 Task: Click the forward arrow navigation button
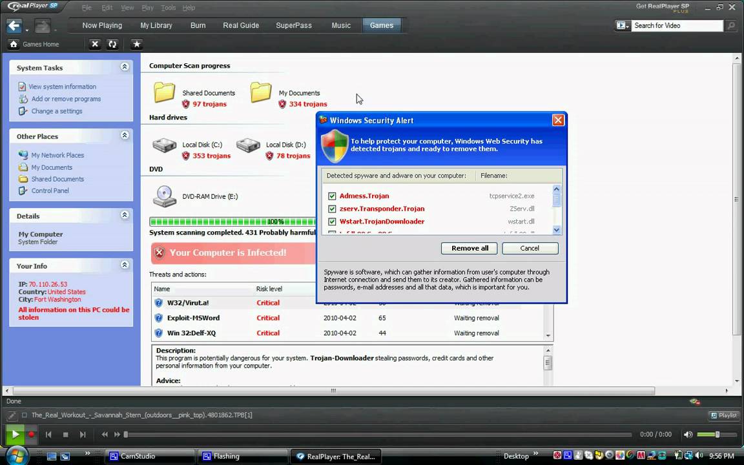pos(42,26)
